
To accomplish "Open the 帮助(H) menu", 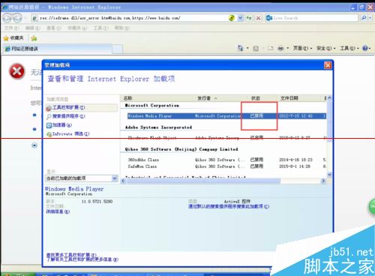I will click(122, 28).
